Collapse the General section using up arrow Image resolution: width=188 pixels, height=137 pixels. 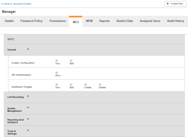coord(28,49)
